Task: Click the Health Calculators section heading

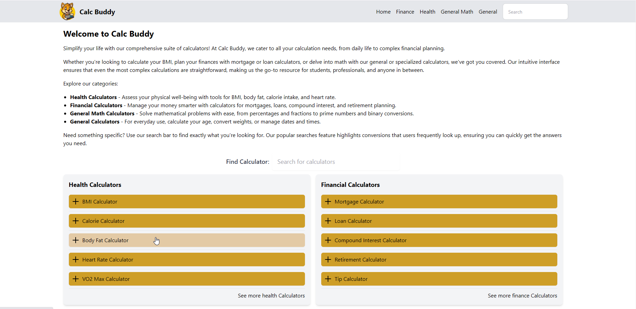Action: pos(95,185)
